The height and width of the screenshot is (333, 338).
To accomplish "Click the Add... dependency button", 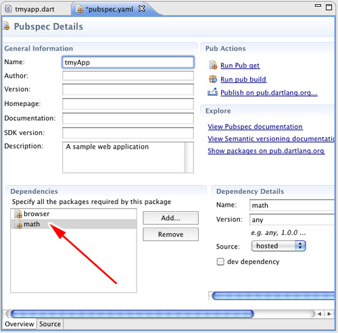I will tap(170, 218).
